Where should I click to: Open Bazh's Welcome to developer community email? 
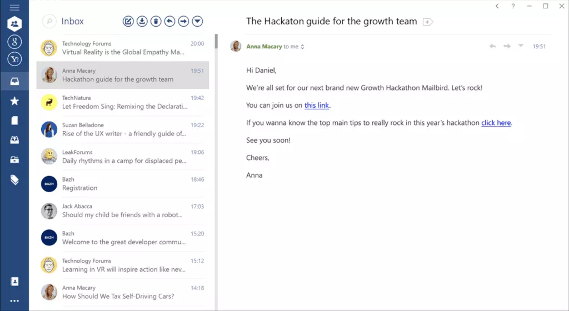point(123,238)
